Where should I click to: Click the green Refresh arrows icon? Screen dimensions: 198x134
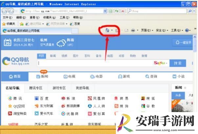point(117,11)
